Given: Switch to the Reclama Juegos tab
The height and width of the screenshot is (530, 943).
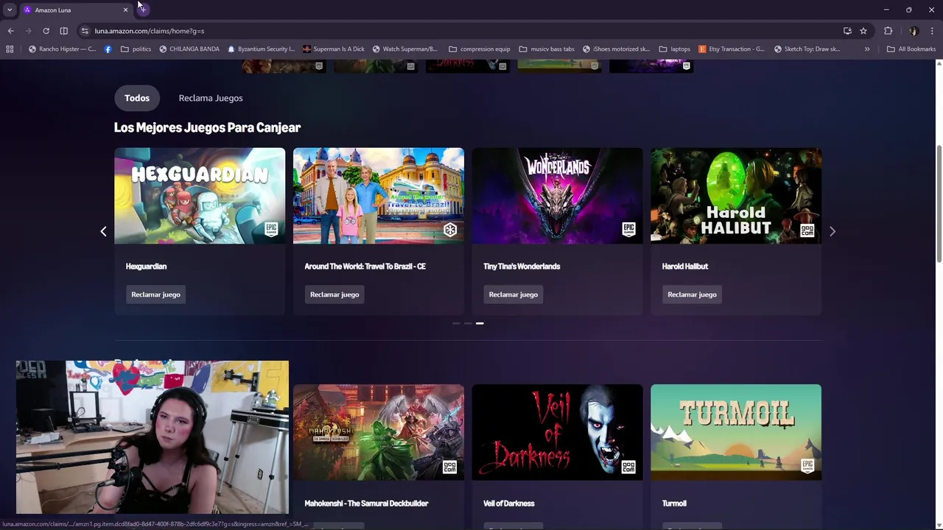Looking at the screenshot, I should (211, 98).
